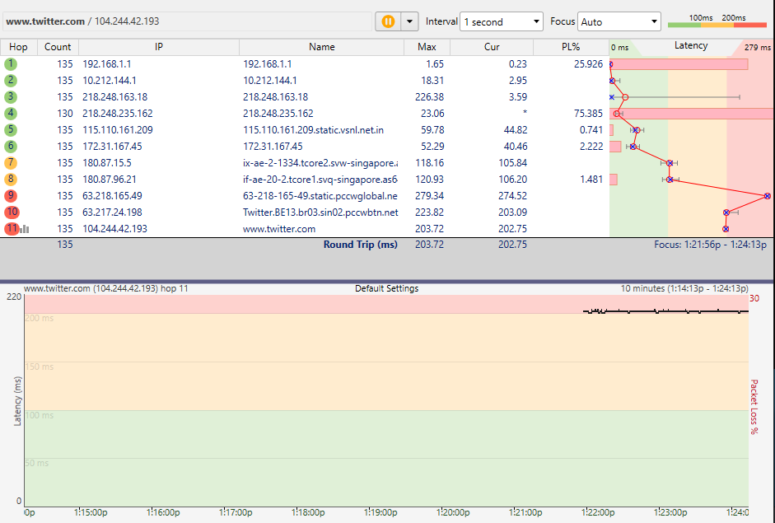The image size is (775, 523).
Task: Open the Focus Auto dropdown
Action: click(x=619, y=21)
